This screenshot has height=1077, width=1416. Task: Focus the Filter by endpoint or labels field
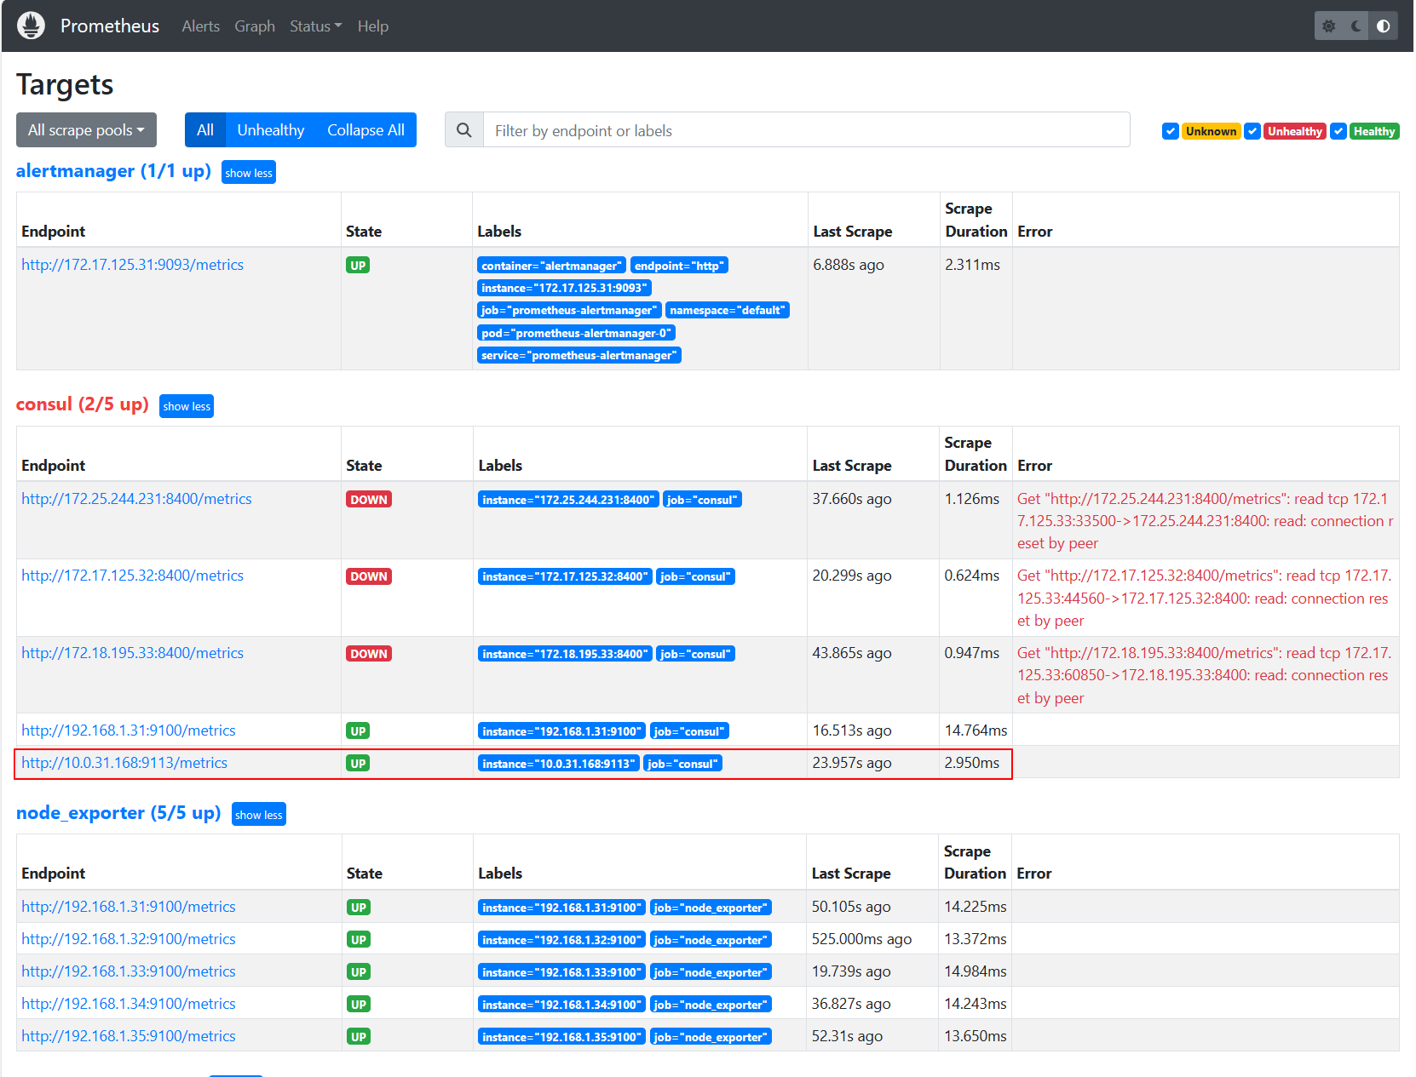(807, 130)
